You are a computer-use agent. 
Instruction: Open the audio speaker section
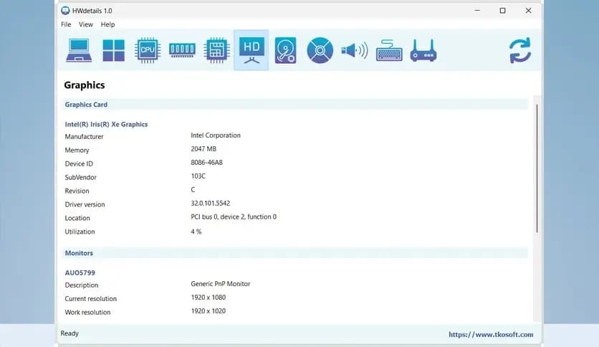coord(355,50)
